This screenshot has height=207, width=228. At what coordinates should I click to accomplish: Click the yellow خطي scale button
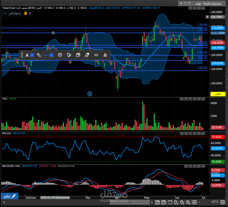[218, 94]
